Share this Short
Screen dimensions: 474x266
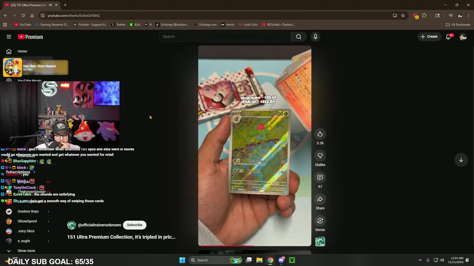pyautogui.click(x=320, y=199)
